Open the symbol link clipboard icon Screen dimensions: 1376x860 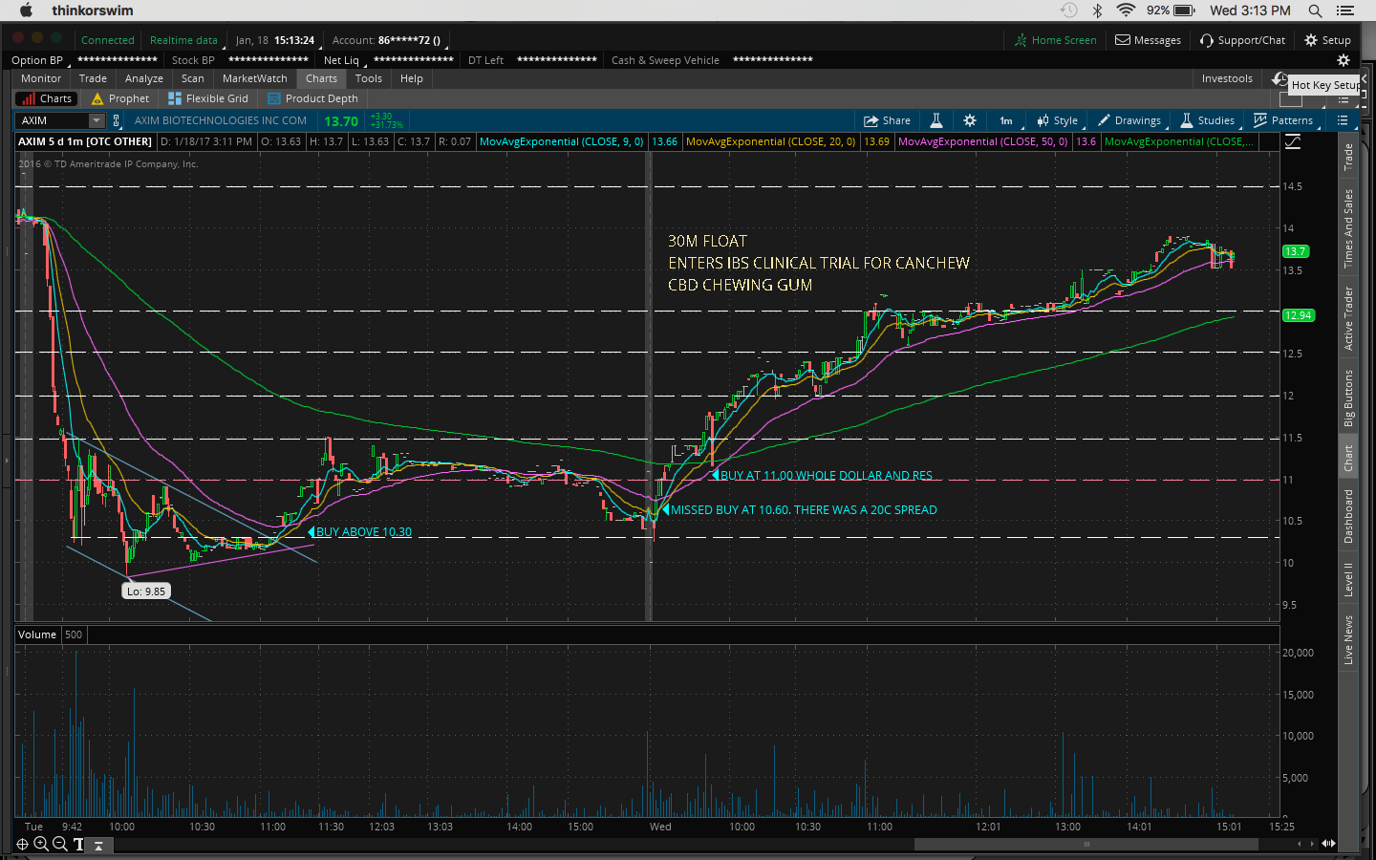(x=117, y=120)
